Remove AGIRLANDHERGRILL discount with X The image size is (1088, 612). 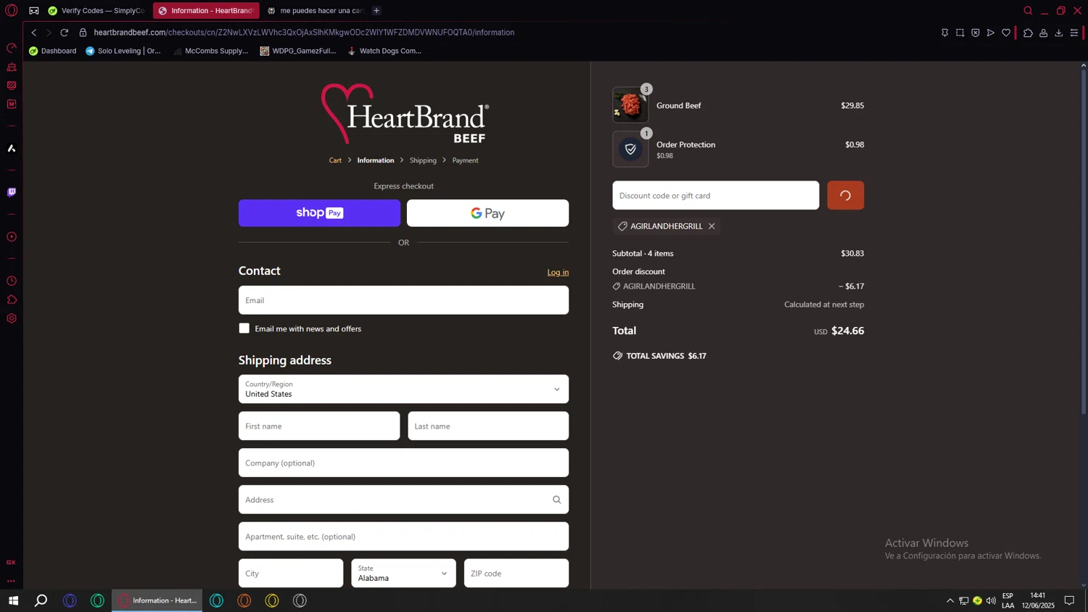point(712,226)
